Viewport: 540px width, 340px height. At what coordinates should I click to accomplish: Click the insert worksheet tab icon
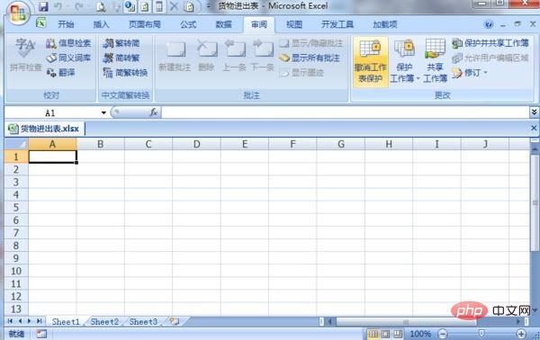(175, 321)
